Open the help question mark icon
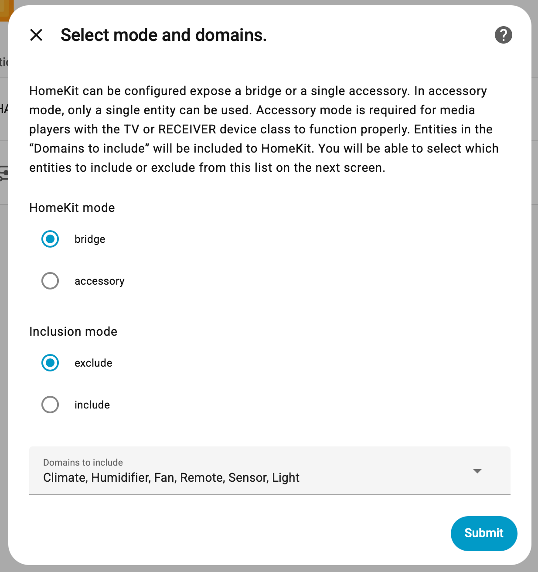Image resolution: width=538 pixels, height=572 pixels. coord(503,35)
